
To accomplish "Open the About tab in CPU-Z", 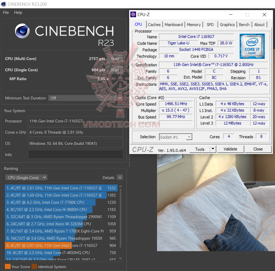I will click(259, 25).
